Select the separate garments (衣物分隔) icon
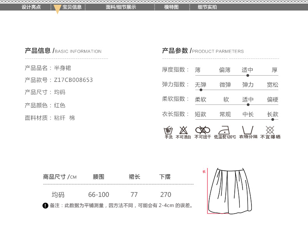The width and height of the screenshot is (308, 237). [248, 130]
